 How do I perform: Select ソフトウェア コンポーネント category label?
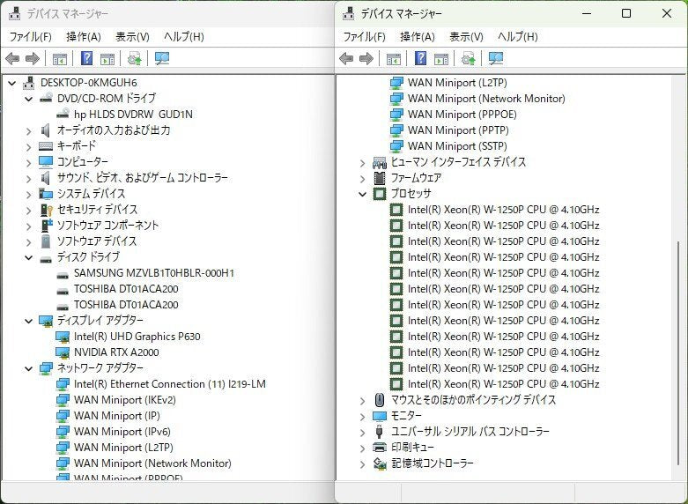(x=107, y=226)
